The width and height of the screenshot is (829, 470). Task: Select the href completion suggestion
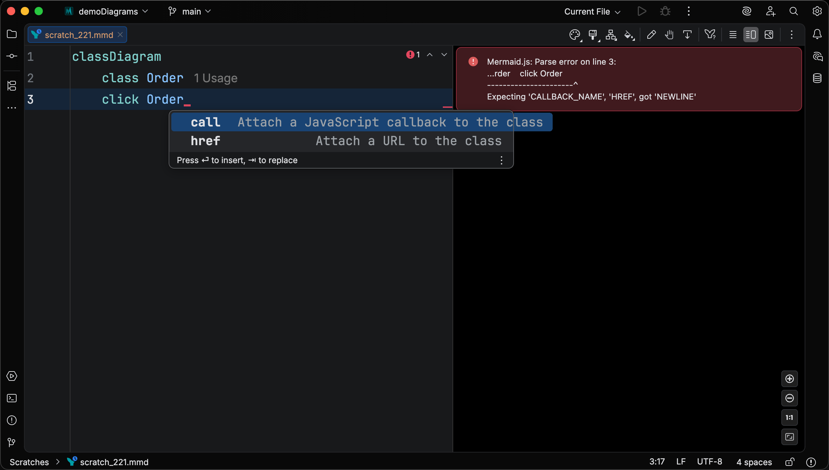pyautogui.click(x=342, y=141)
